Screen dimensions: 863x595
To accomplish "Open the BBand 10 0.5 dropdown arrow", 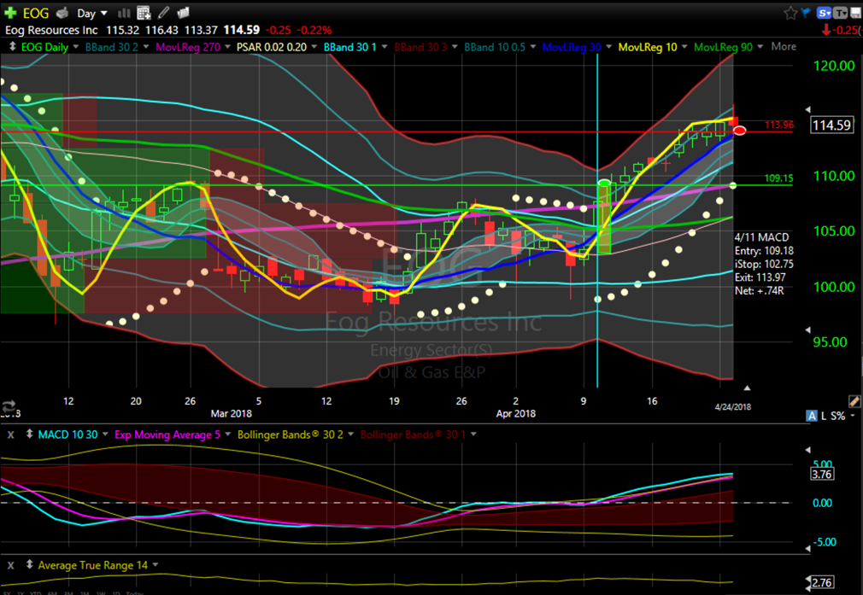I will click(x=532, y=47).
